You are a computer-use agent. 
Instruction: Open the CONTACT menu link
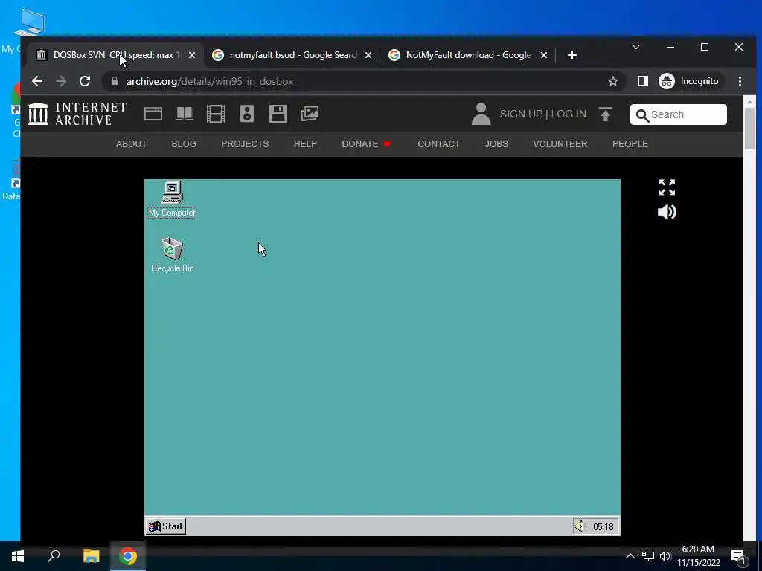(439, 144)
